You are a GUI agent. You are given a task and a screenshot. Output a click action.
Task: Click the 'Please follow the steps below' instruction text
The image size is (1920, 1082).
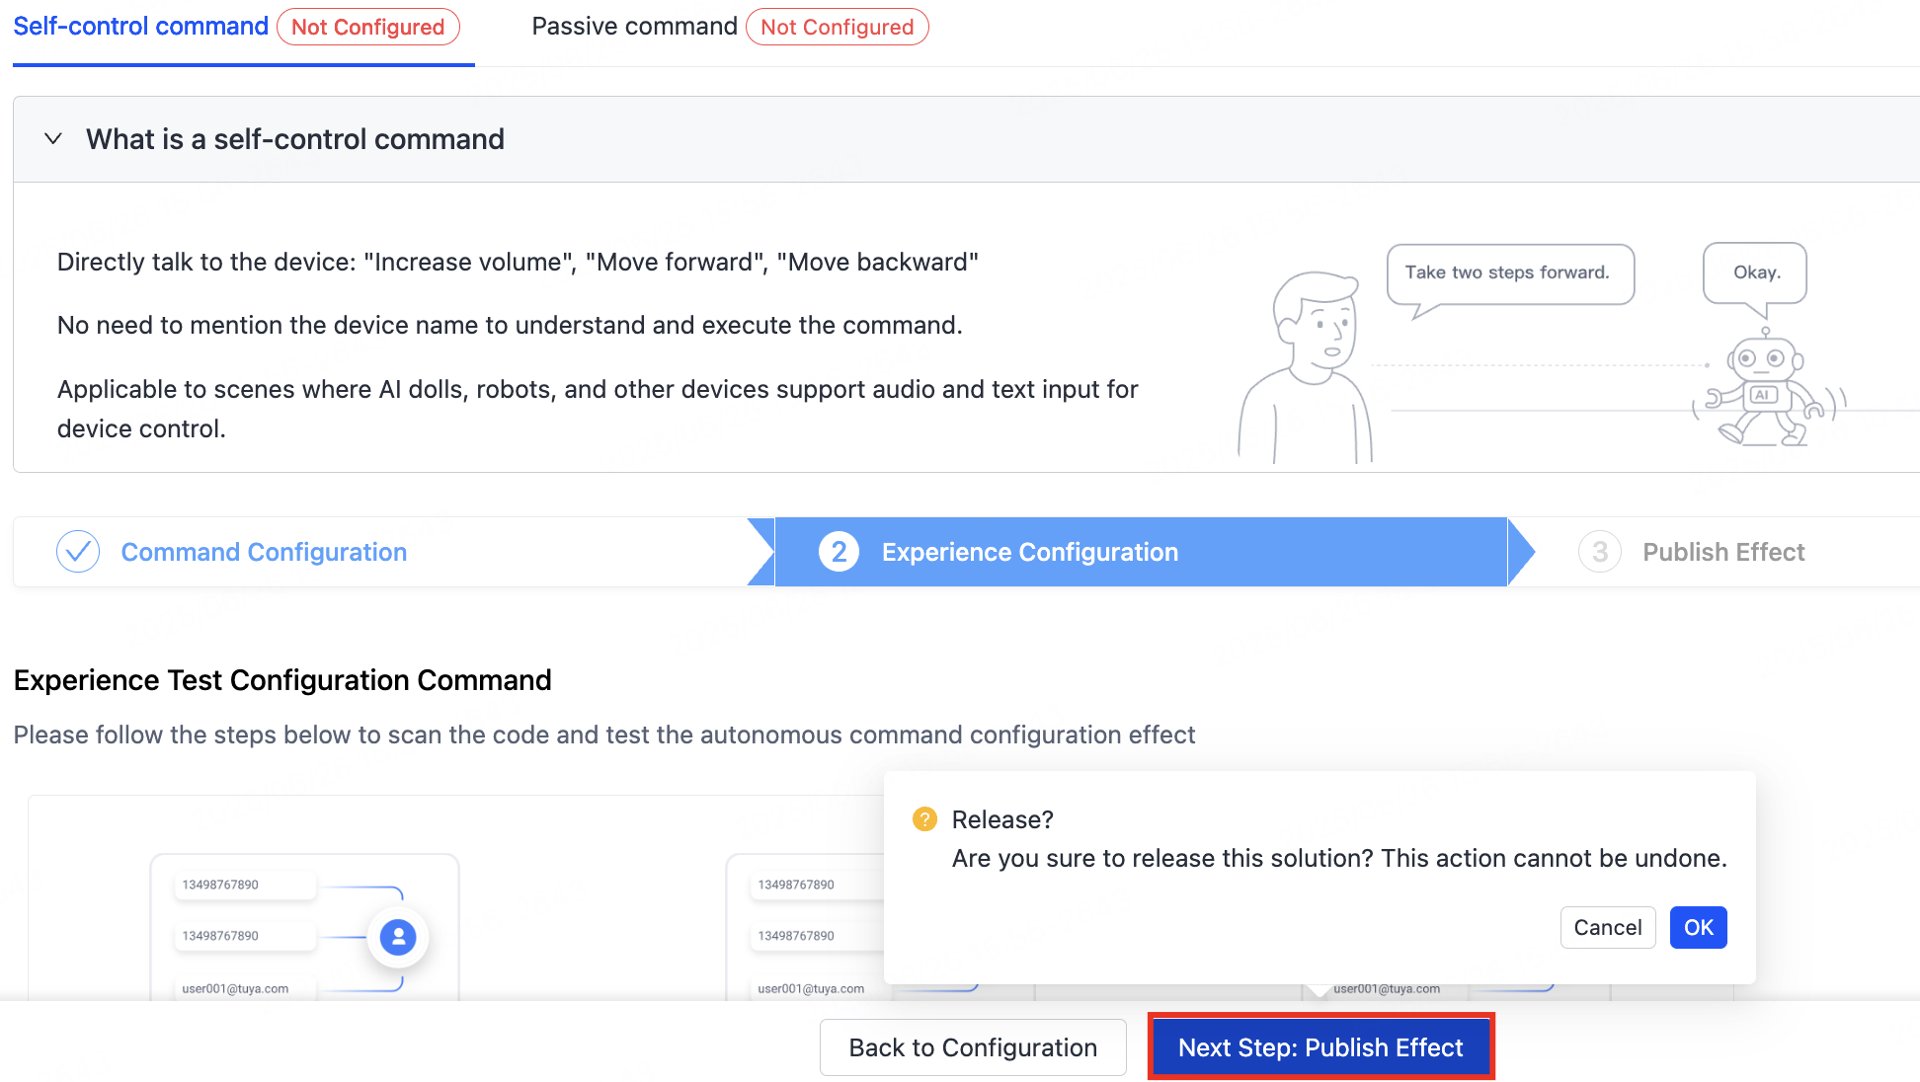coord(604,734)
